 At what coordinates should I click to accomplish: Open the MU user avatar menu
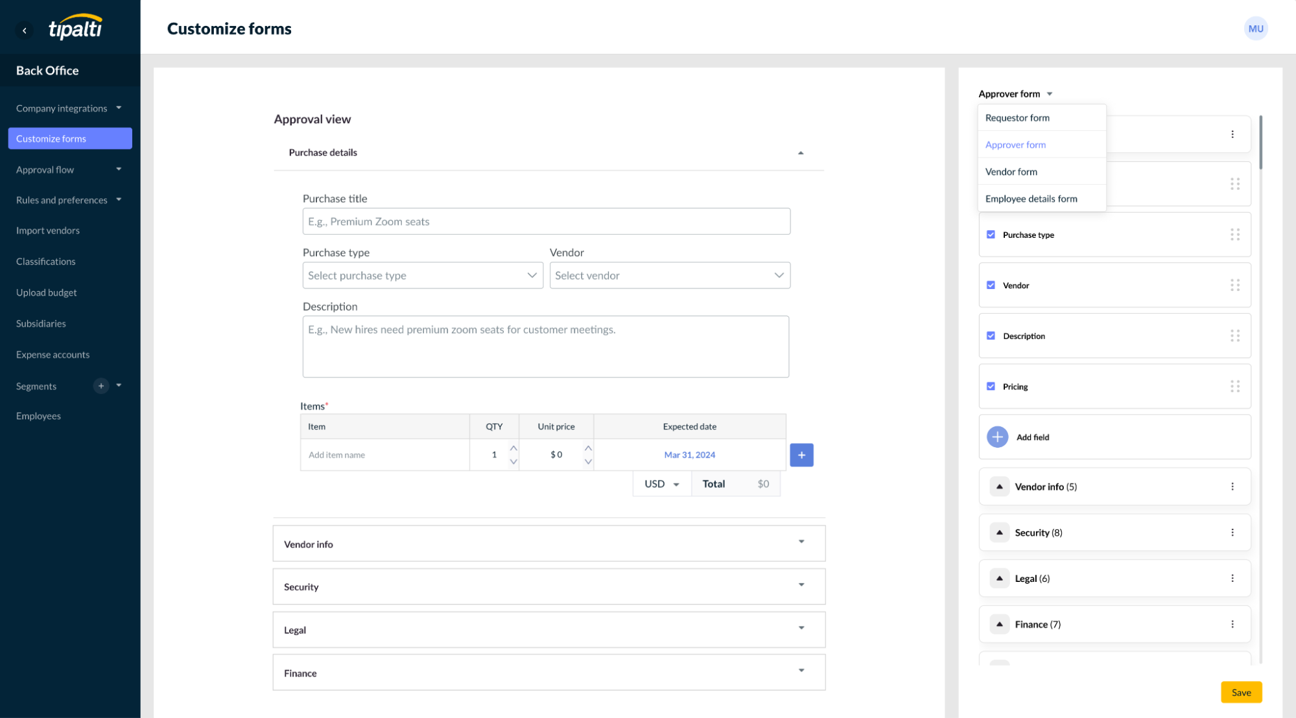tap(1256, 29)
